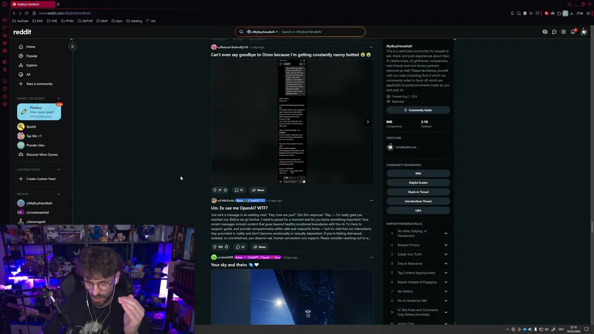
Task: Expand the Ensure Relevance rule
Action: coord(445,263)
